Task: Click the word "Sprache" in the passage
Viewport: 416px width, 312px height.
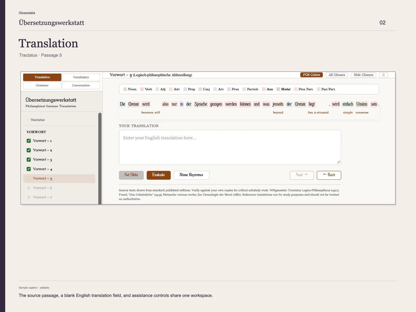Action: 201,104
